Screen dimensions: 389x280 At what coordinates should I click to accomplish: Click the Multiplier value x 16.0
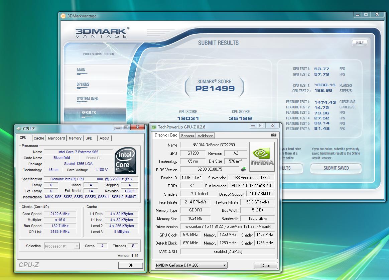tap(60, 220)
